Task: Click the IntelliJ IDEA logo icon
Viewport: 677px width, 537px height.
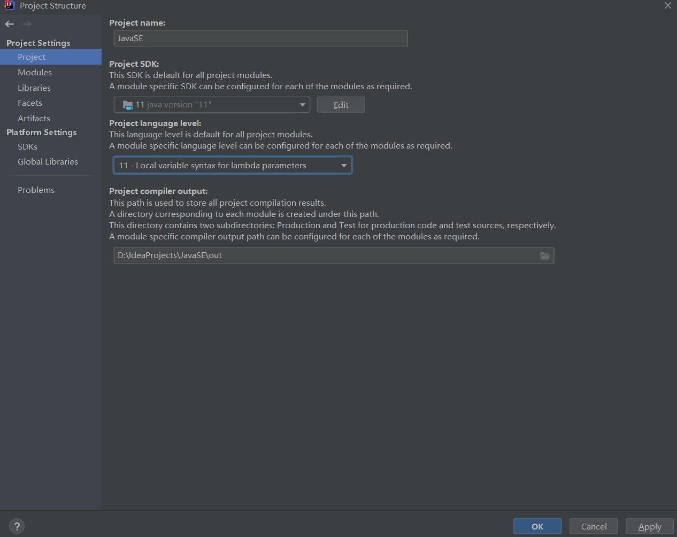Action: (9, 6)
